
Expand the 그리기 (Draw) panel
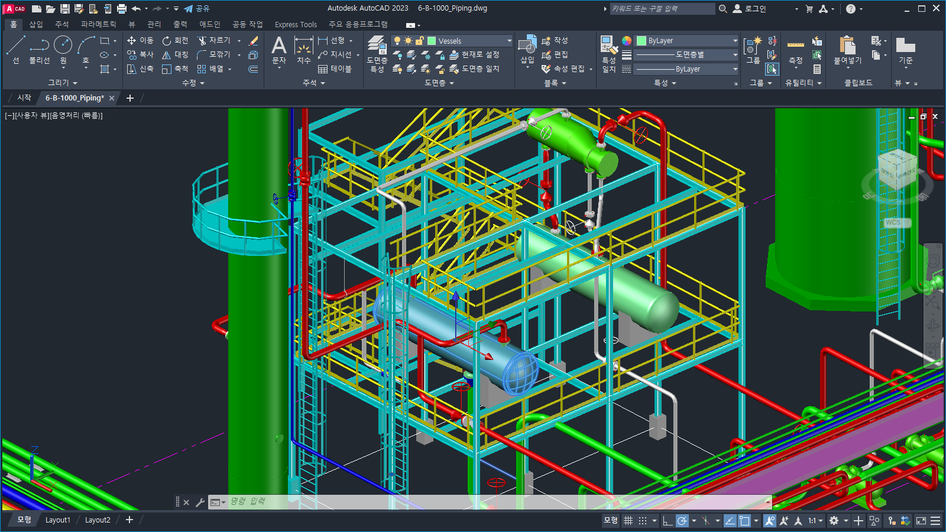[x=63, y=83]
